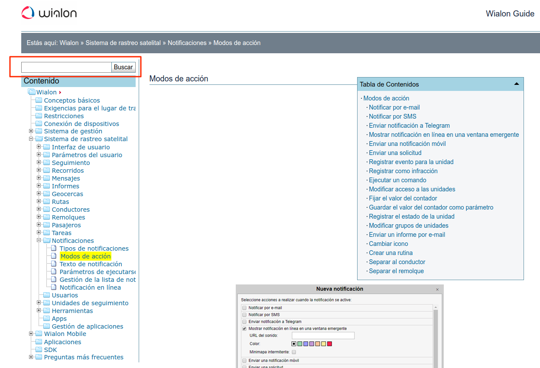Expand the Sistema de gestión tree node
Viewport: 540px width, 368px height.
[31, 131]
